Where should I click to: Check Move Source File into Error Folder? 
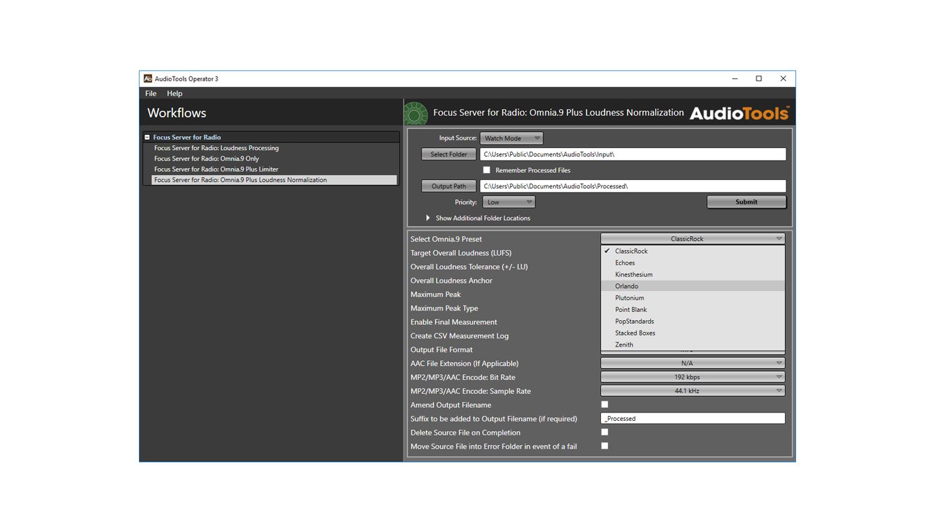click(x=604, y=446)
